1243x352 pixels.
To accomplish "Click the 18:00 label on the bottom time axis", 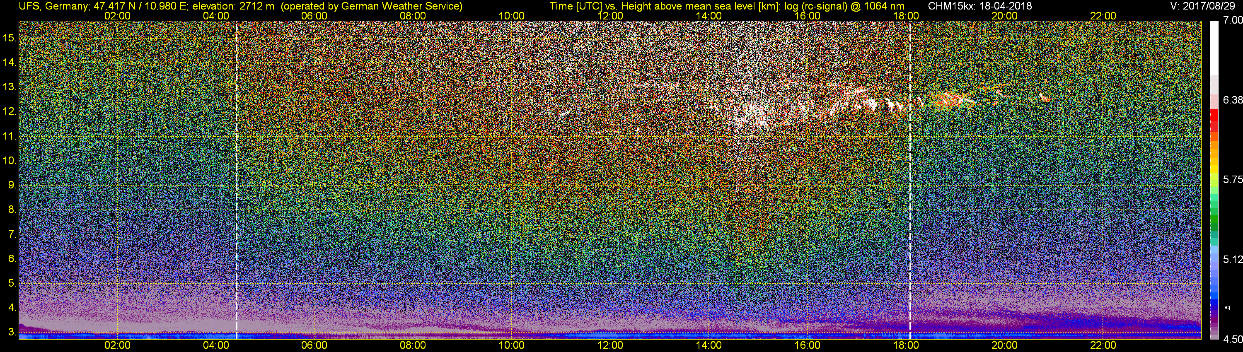I will click(906, 345).
